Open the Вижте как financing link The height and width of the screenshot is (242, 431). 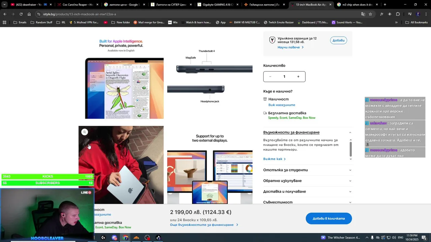(274, 159)
